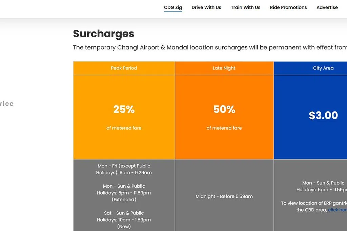Click the Mon - Fri 6am - 9.29am text
Viewport: 347px width, 231px height.
coord(124,169)
